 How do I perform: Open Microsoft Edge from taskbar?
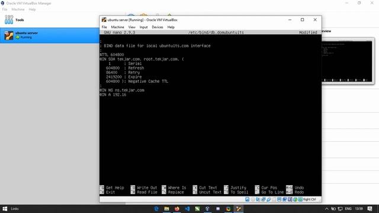(156, 209)
